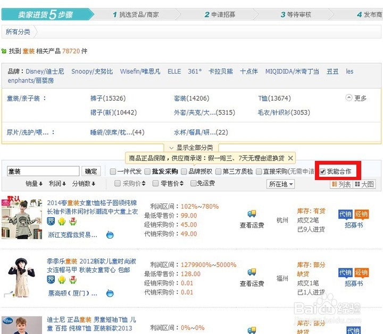The width and height of the screenshot is (383, 334).
Task: Open step 4 发布商品 tab
Action: point(370,15)
